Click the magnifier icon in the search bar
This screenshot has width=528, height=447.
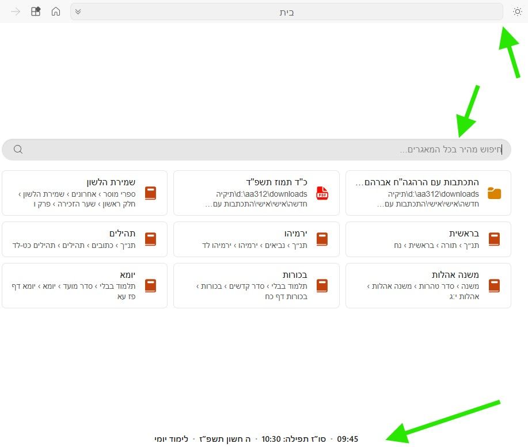click(x=18, y=150)
